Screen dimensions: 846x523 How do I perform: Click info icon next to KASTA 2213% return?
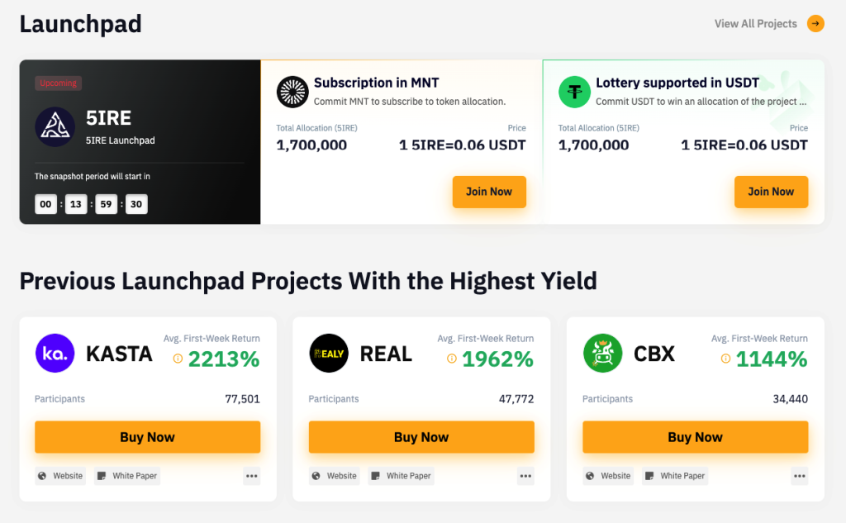[178, 359]
